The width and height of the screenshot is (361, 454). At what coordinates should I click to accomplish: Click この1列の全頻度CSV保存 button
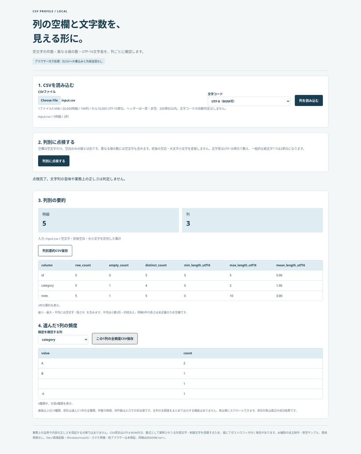pos(115,339)
